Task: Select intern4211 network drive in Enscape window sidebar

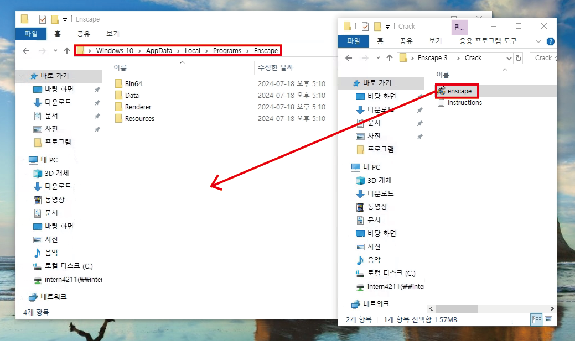Action: coord(68,280)
